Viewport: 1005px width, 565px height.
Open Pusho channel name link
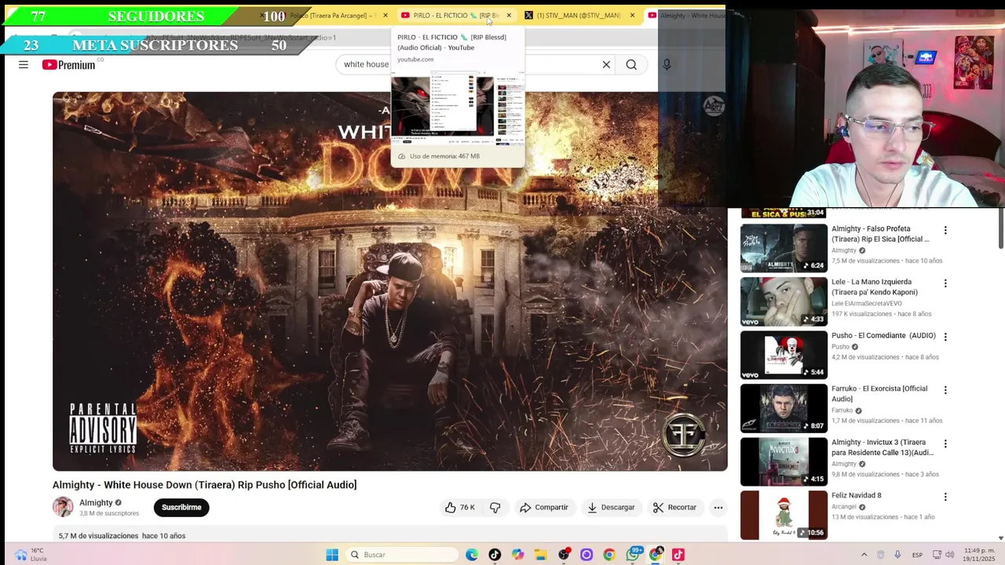point(840,347)
